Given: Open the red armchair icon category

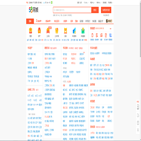Looking at the screenshot, I should pos(39,31).
